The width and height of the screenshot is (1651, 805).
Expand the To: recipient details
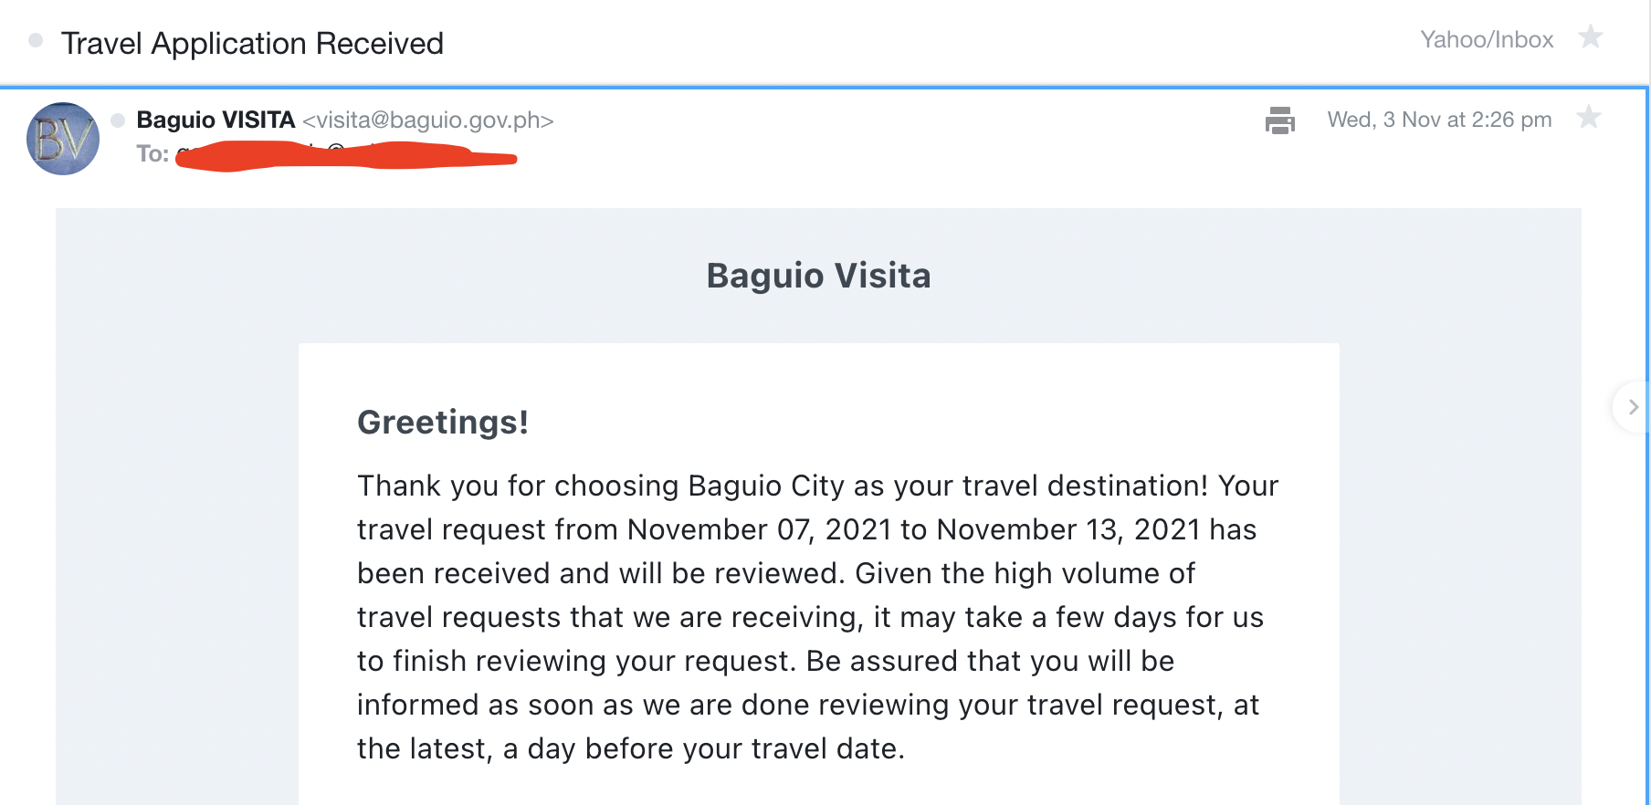point(152,153)
